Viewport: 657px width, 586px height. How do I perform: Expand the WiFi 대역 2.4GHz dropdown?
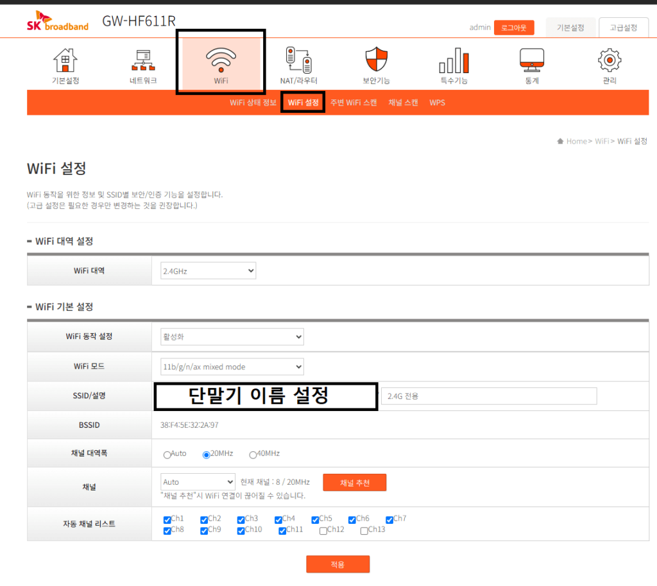tap(208, 271)
